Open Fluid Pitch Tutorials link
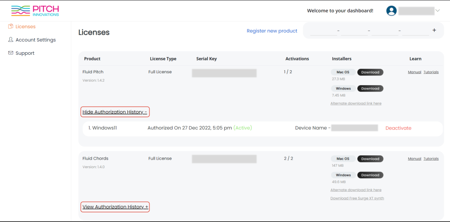450x222 pixels. (x=431, y=72)
